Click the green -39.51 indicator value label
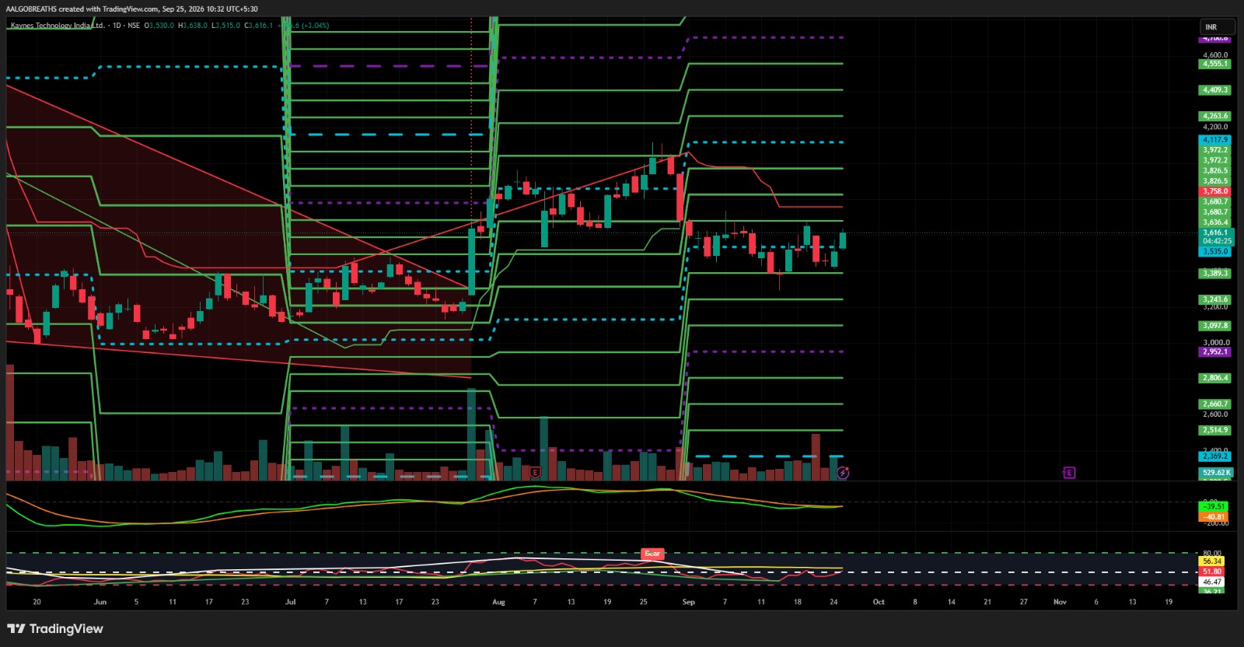The image size is (1244, 647). click(x=1214, y=506)
